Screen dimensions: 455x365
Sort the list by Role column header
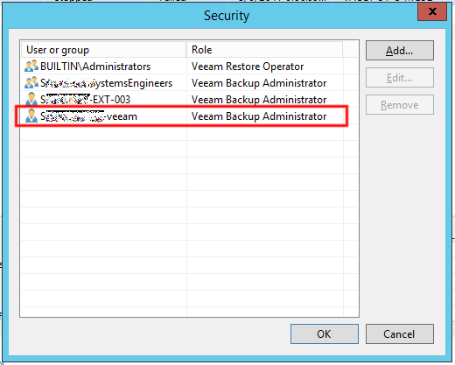[264, 50]
